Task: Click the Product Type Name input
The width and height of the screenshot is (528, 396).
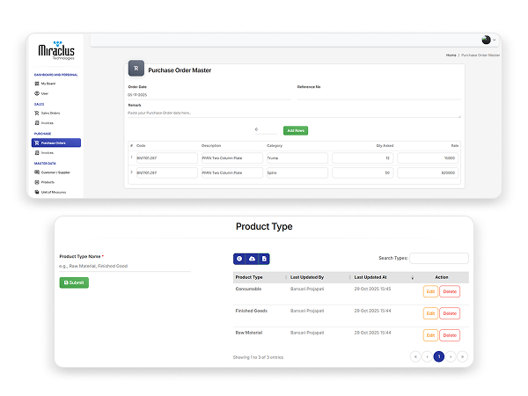Action: [125, 266]
